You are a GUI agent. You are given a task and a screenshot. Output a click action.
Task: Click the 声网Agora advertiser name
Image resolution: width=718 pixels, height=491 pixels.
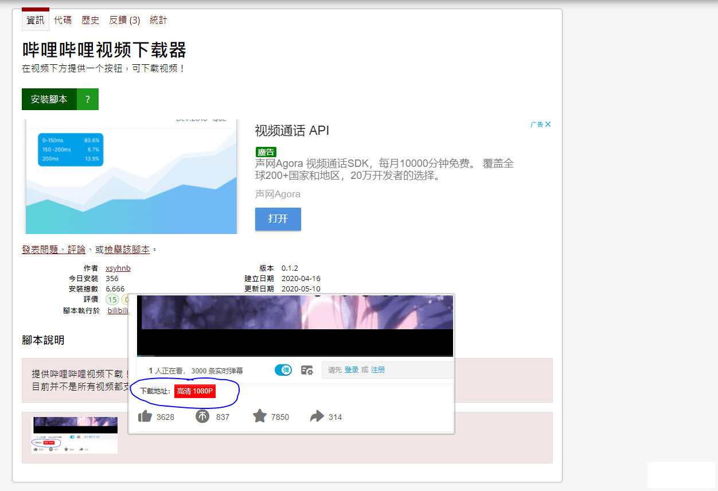(278, 194)
